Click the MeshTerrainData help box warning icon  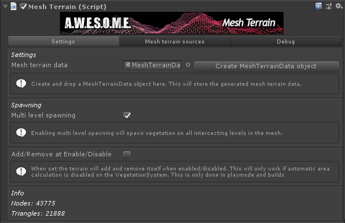(21, 84)
